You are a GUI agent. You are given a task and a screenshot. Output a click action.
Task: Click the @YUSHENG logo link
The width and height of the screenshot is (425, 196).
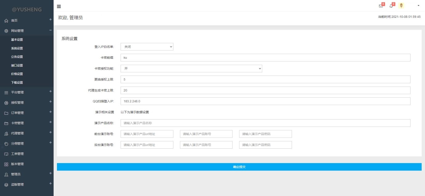(27, 10)
